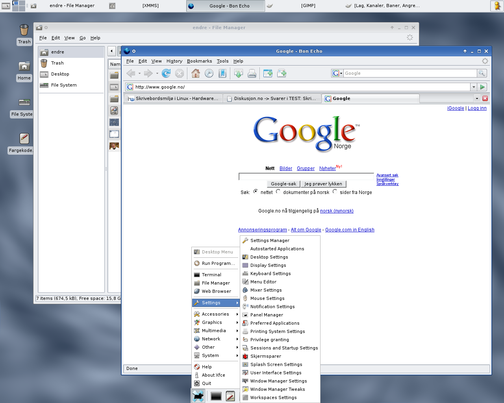Open the Bookmarks toolbar icon
The width and height of the screenshot is (504, 403).
coord(222,73)
